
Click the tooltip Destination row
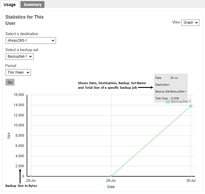point(162,85)
